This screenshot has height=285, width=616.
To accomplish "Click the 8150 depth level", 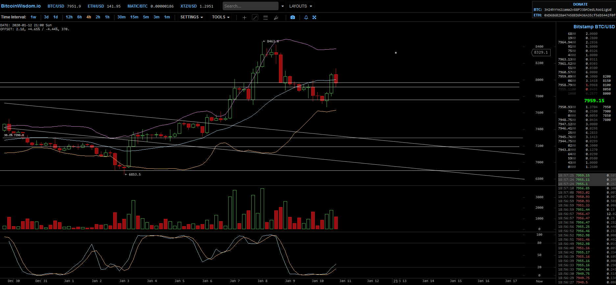I will (x=607, y=81).
